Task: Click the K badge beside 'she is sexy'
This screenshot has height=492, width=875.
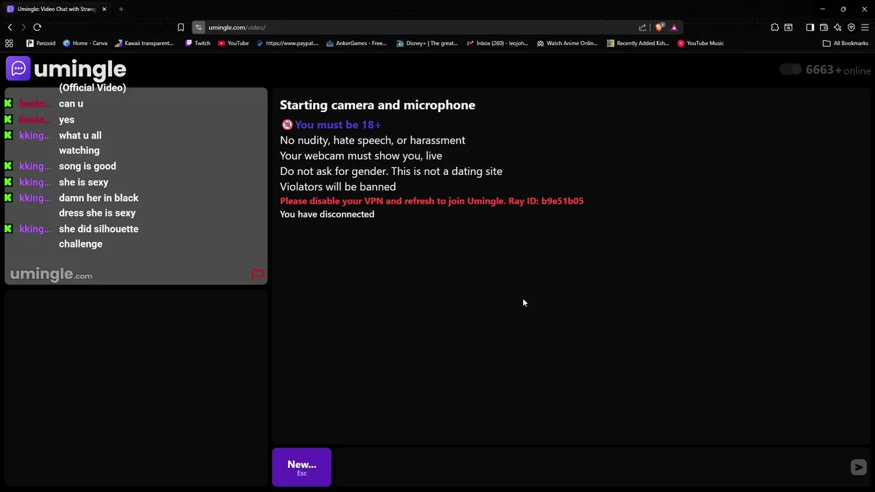Action: [8, 182]
